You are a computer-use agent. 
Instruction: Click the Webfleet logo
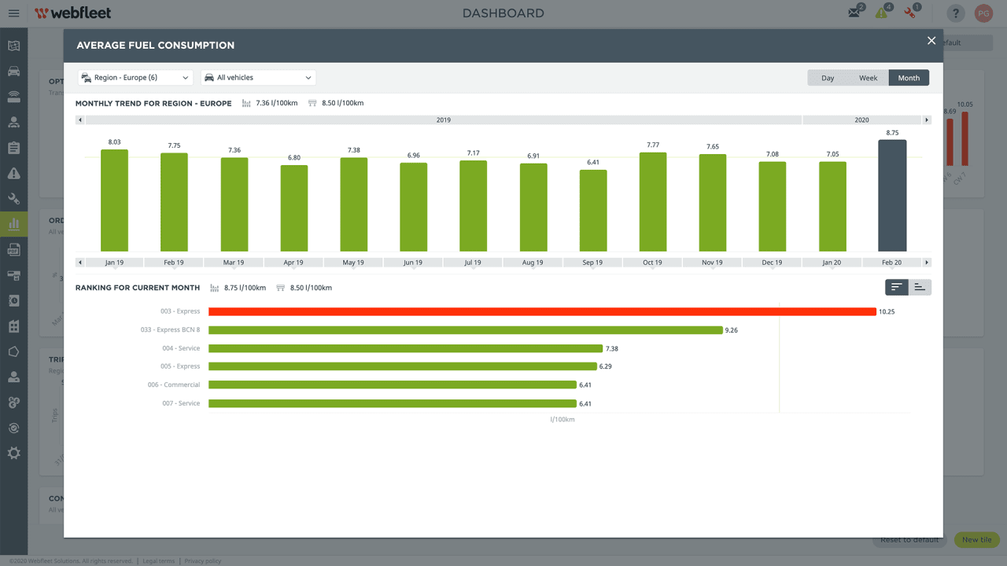(x=73, y=13)
